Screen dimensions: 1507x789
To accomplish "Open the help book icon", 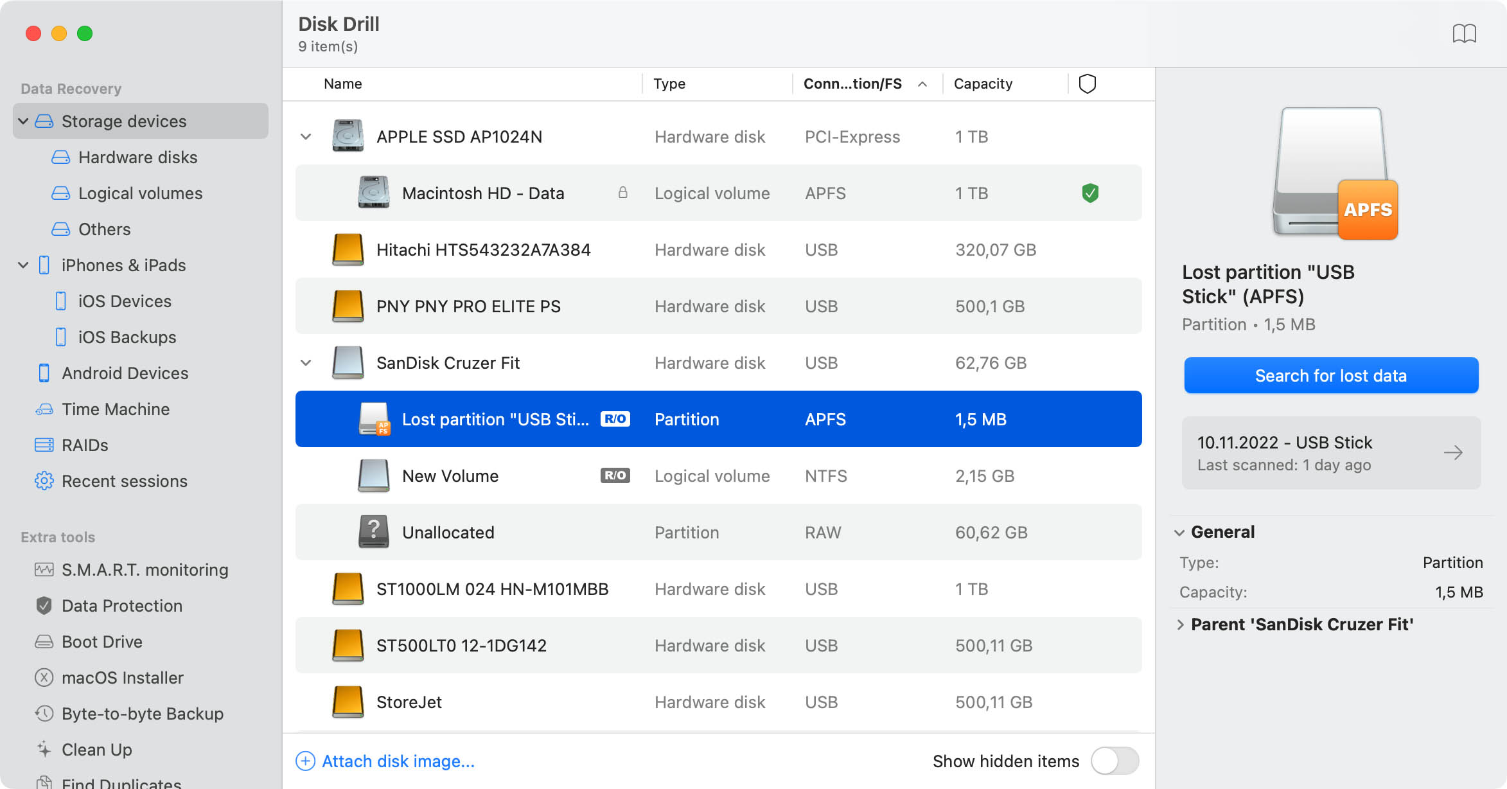I will coord(1464,33).
